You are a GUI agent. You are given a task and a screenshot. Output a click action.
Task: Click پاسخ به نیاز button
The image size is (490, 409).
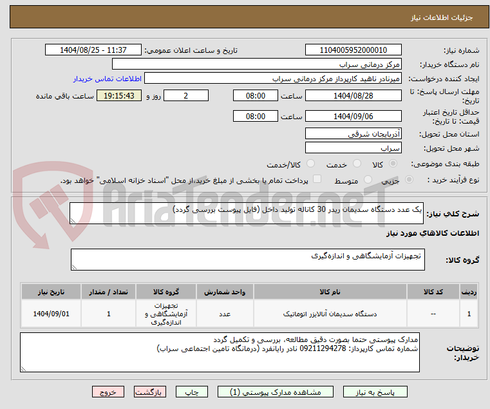(x=375, y=392)
